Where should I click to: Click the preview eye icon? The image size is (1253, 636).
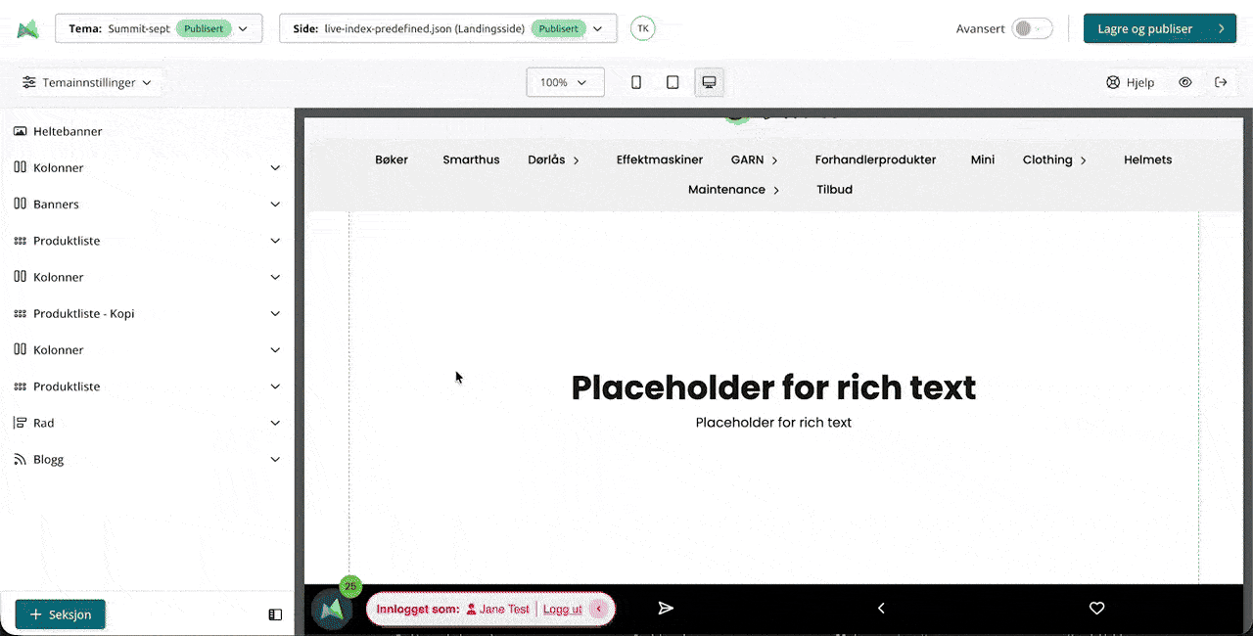click(x=1185, y=82)
